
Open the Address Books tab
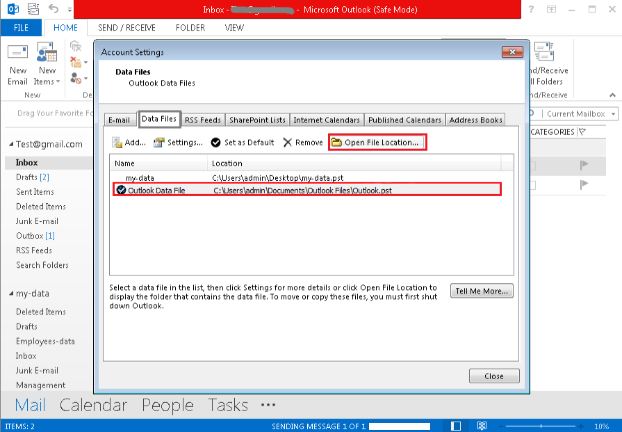pyautogui.click(x=475, y=120)
